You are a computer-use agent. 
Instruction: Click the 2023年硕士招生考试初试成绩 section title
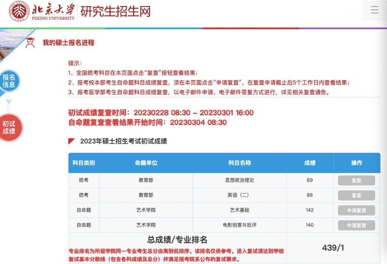[123, 141]
